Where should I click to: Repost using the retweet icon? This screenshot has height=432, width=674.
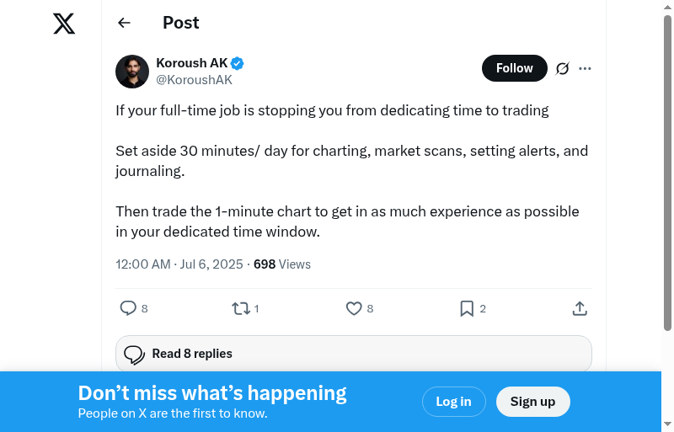(x=241, y=309)
